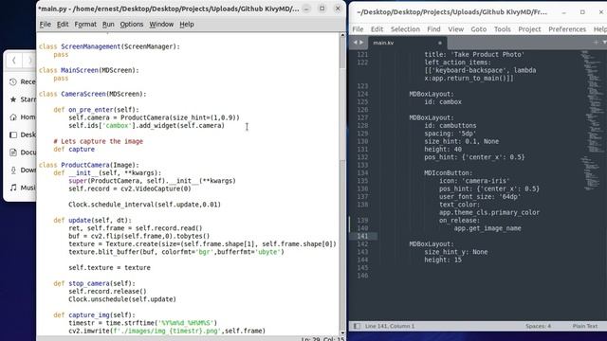Open Sublime Text Preferences menu
The height and width of the screenshot is (341, 607).
(x=567, y=29)
